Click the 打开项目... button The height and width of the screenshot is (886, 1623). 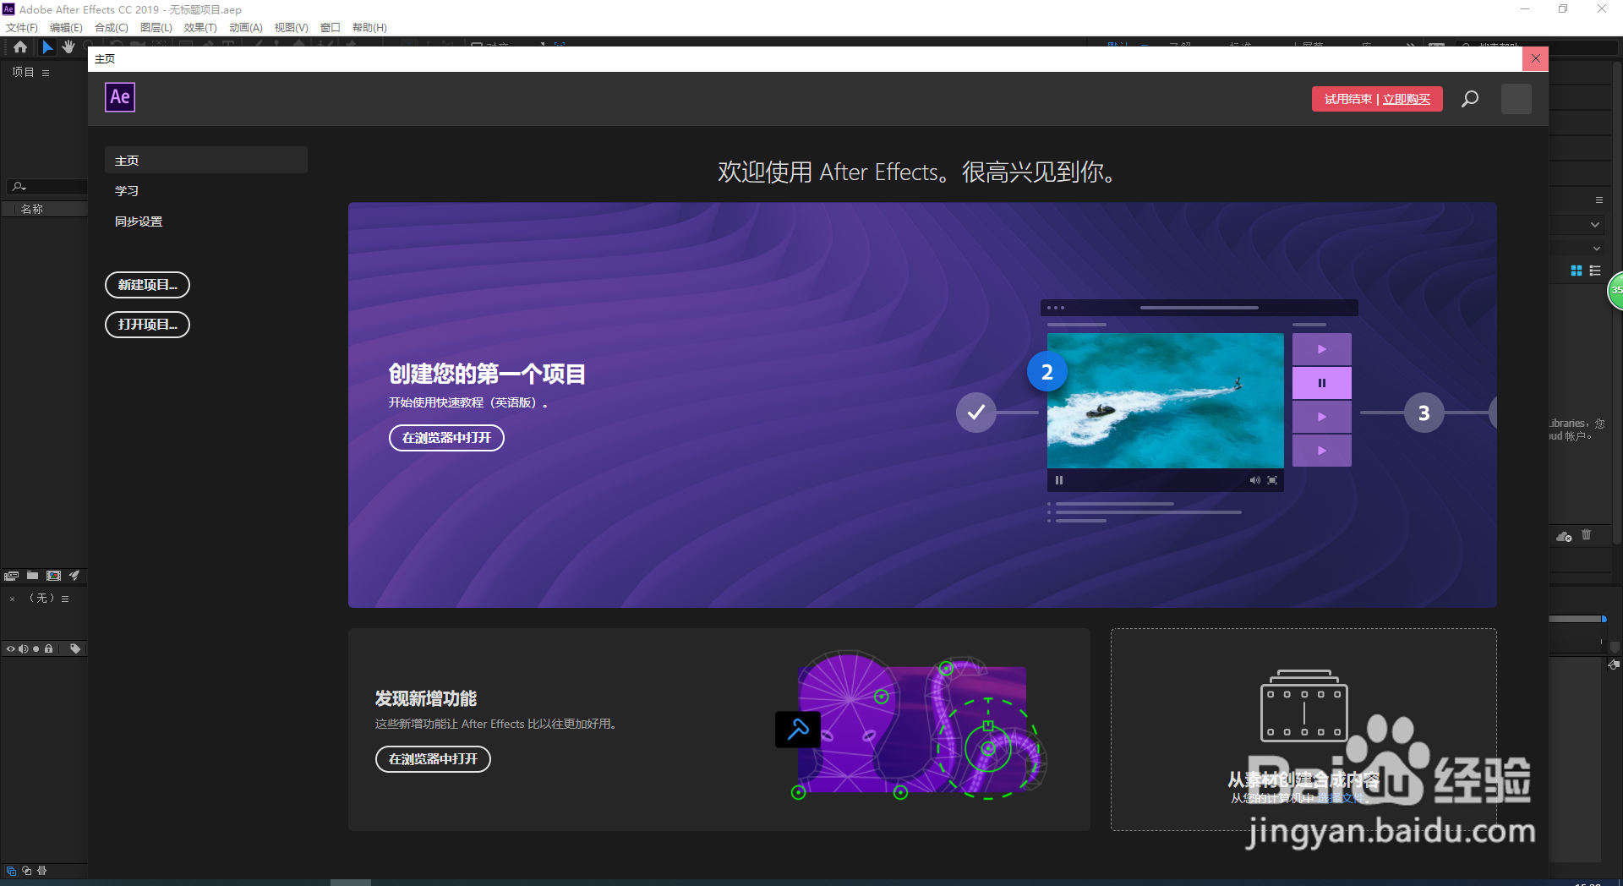(x=147, y=325)
